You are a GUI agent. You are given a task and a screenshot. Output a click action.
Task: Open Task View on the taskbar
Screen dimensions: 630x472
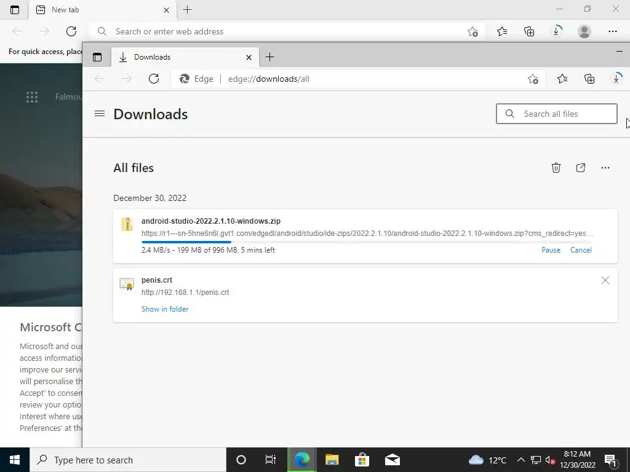tap(271, 460)
